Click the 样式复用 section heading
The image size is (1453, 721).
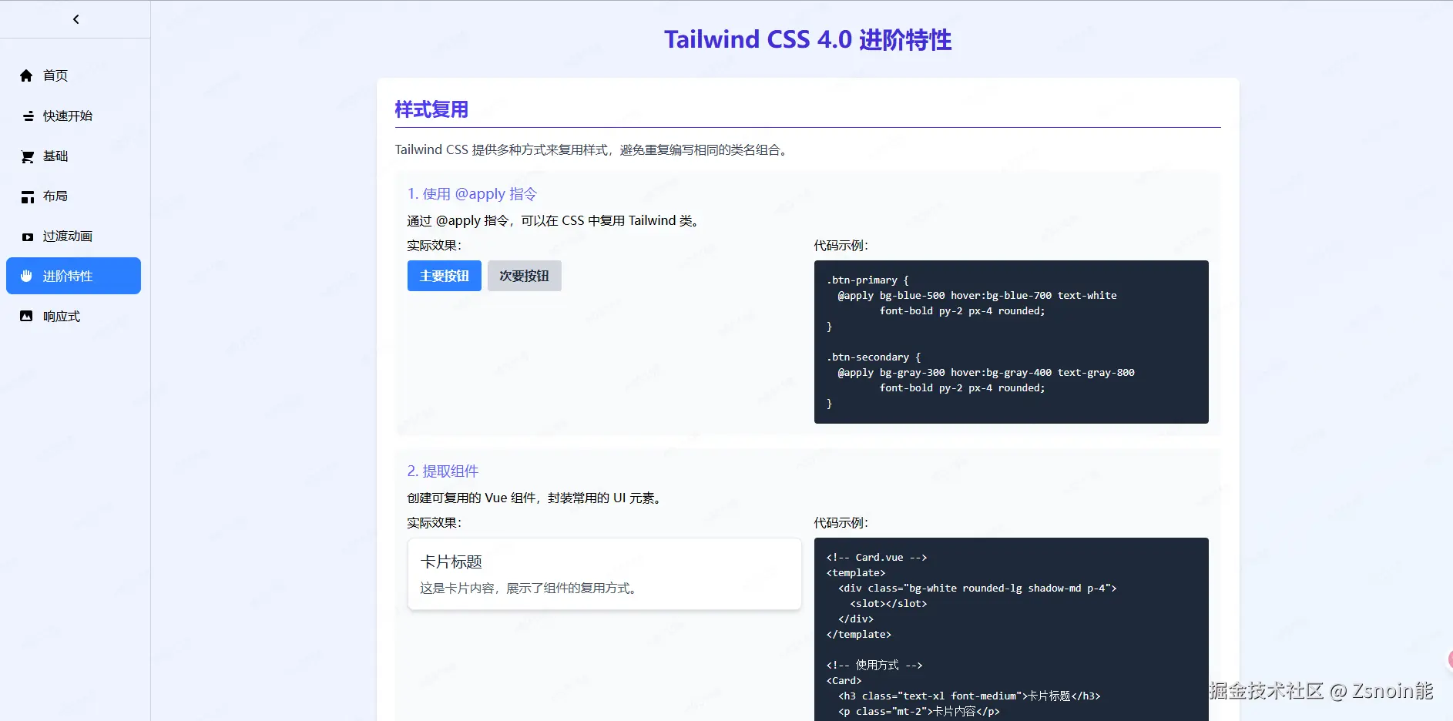[x=431, y=109]
